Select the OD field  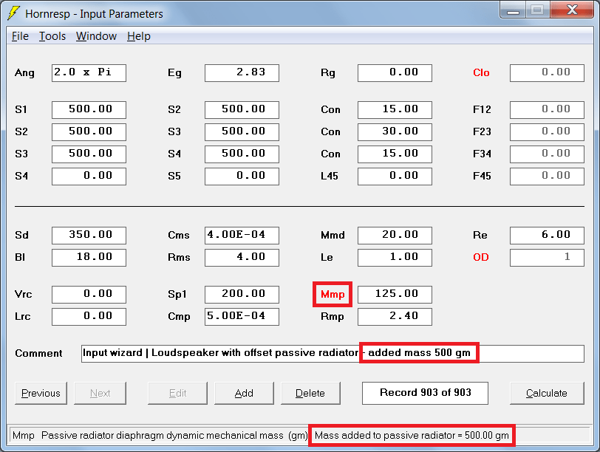click(x=548, y=257)
